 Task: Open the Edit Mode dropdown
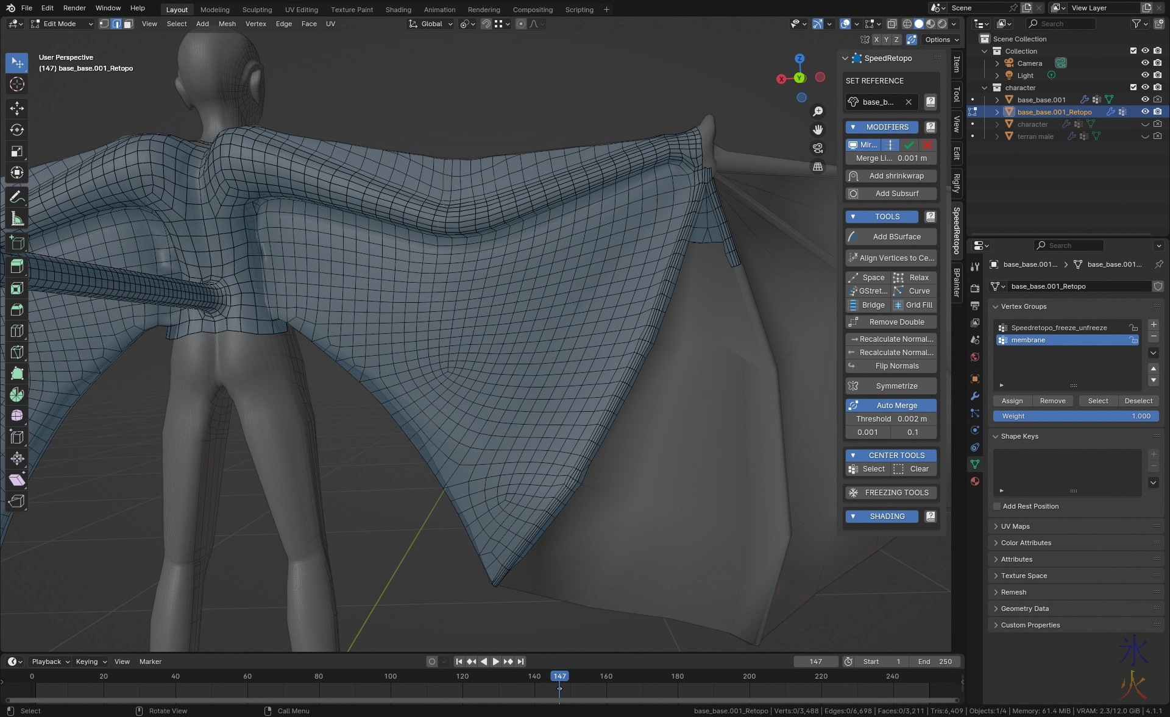coord(62,24)
